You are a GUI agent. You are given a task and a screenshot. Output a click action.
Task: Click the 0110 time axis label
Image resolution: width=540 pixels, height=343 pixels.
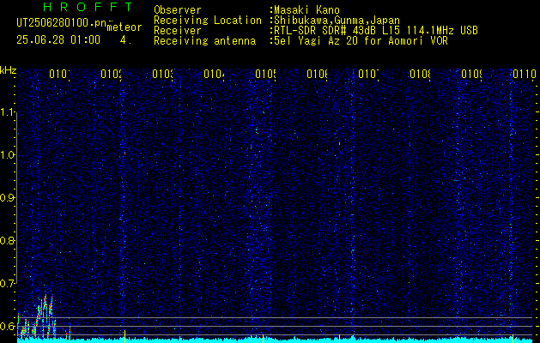525,74
